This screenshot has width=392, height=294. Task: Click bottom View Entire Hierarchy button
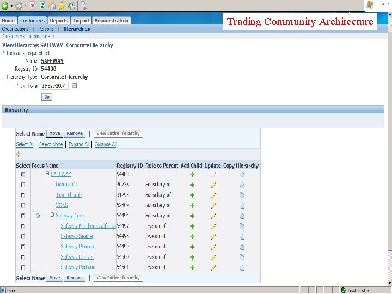point(118,278)
